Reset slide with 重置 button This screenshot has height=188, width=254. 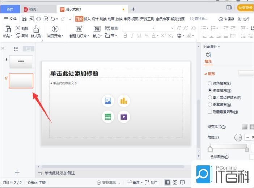[x=111, y=28]
